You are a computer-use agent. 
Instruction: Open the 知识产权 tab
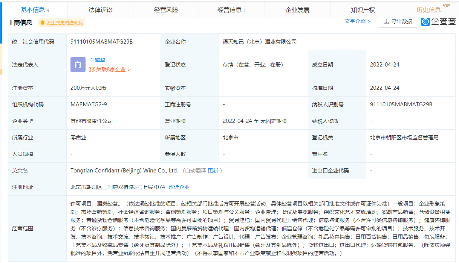[363, 10]
